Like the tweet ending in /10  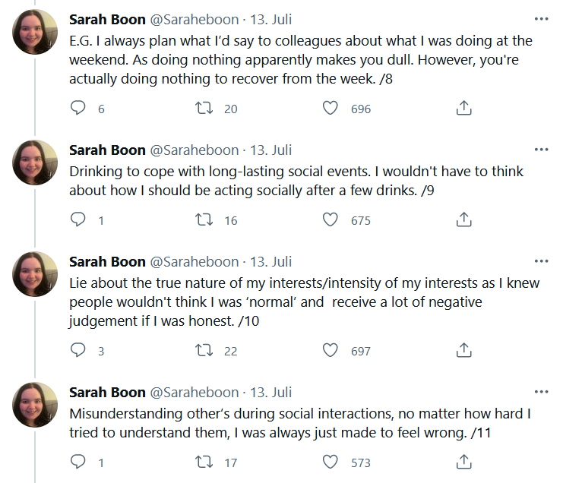(x=330, y=351)
